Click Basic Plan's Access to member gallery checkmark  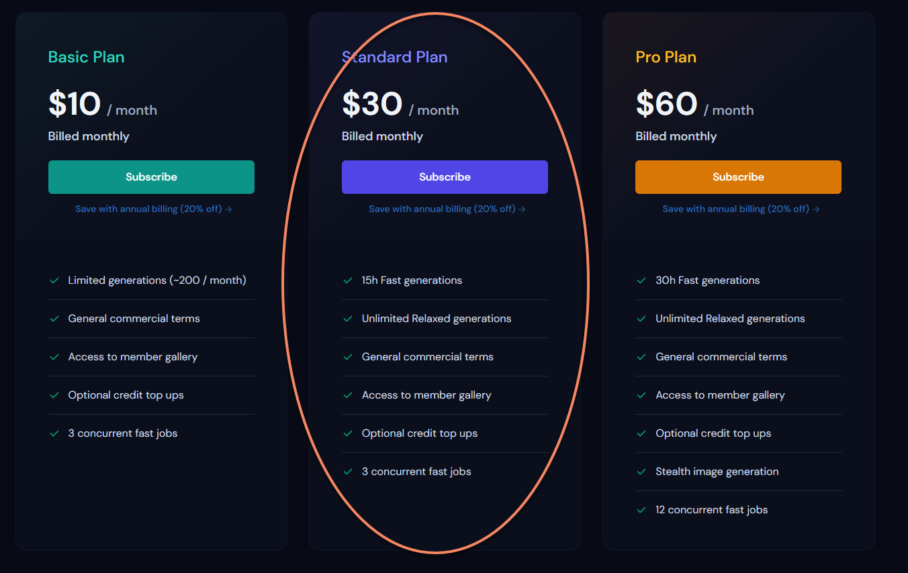54,357
